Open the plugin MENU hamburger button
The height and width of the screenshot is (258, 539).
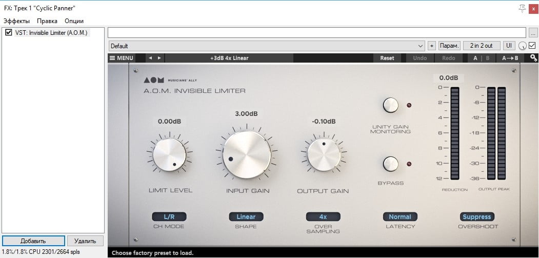(x=122, y=58)
